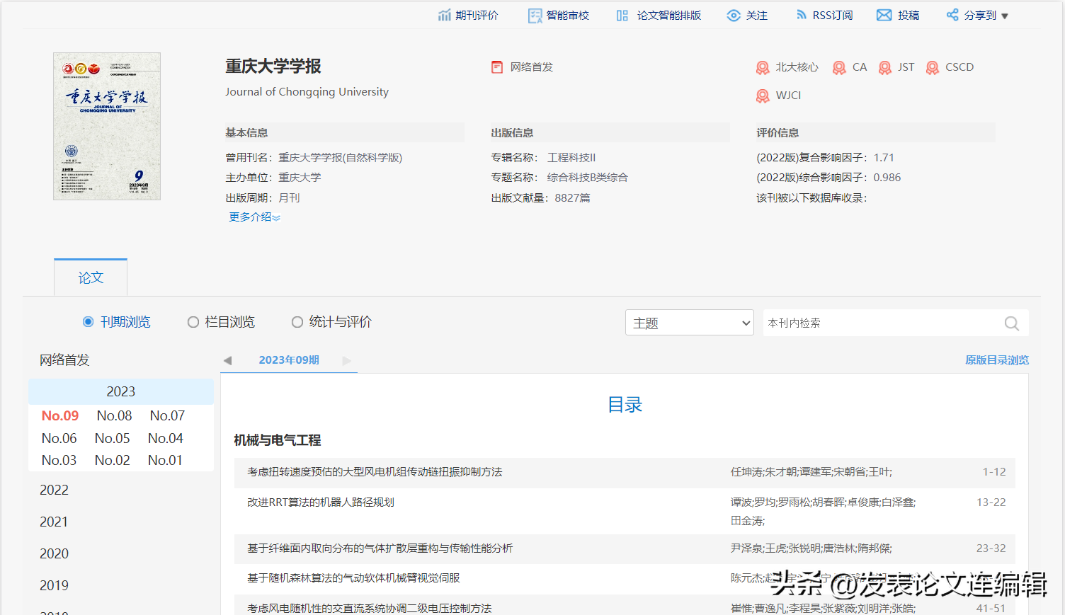Open the 主题 search field dropdown
Screen dimensions: 1065x615
click(x=690, y=323)
